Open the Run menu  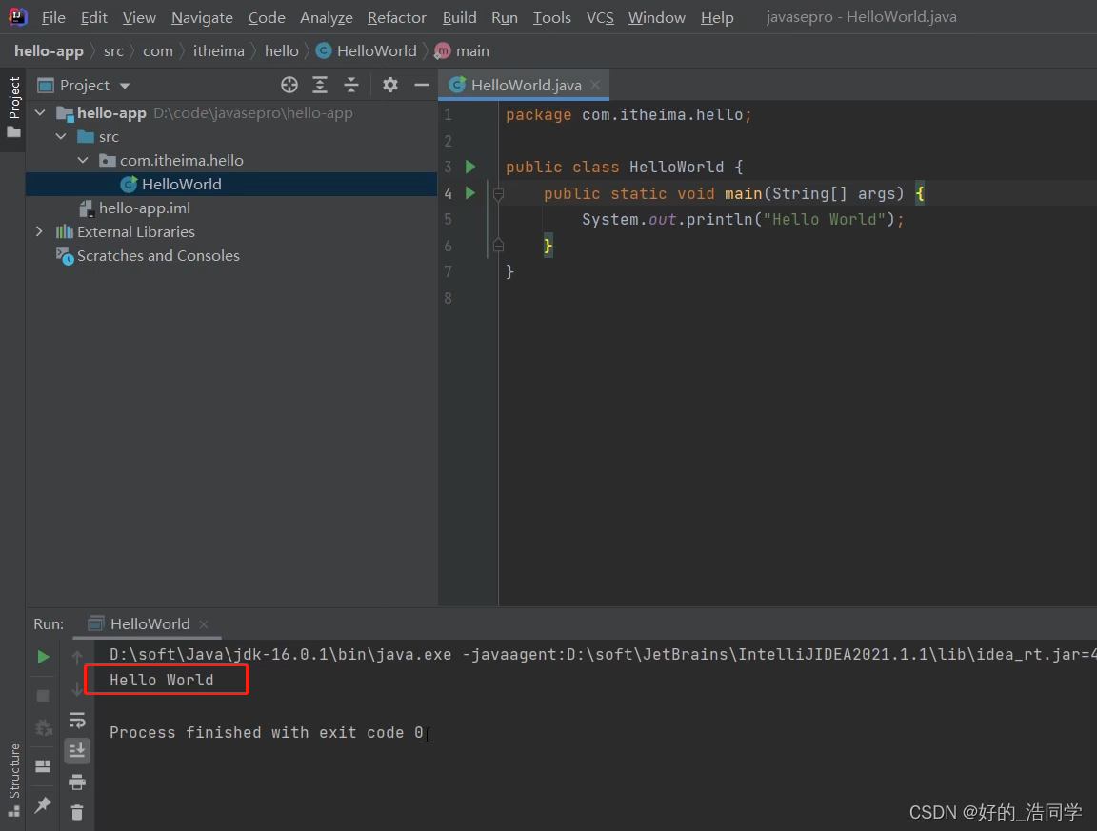tap(505, 17)
